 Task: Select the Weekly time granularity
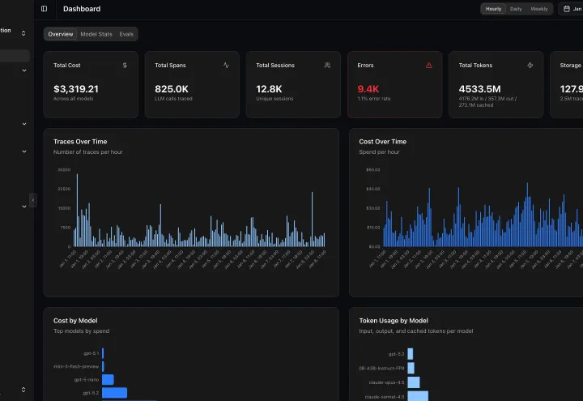[x=538, y=9]
